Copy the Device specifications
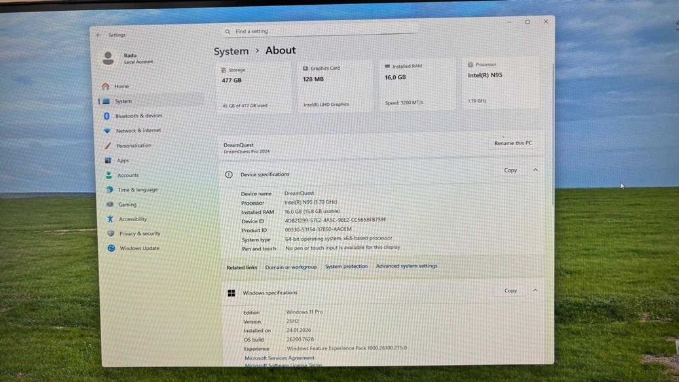The height and width of the screenshot is (382, 679). [x=511, y=170]
